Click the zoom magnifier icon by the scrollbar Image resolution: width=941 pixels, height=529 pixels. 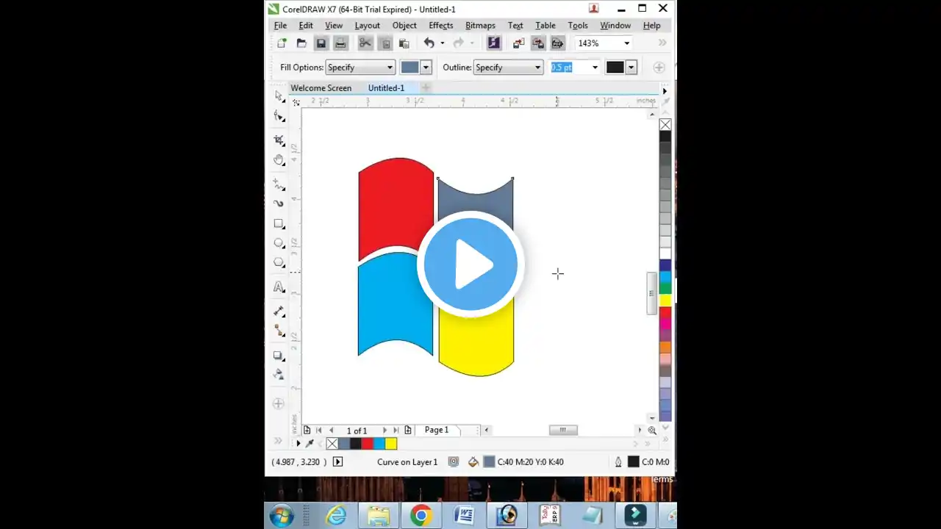pos(652,431)
